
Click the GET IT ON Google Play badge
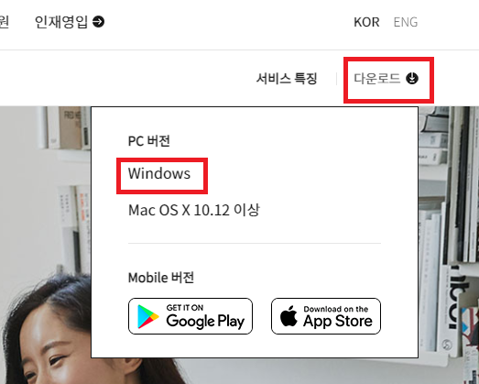click(x=191, y=316)
